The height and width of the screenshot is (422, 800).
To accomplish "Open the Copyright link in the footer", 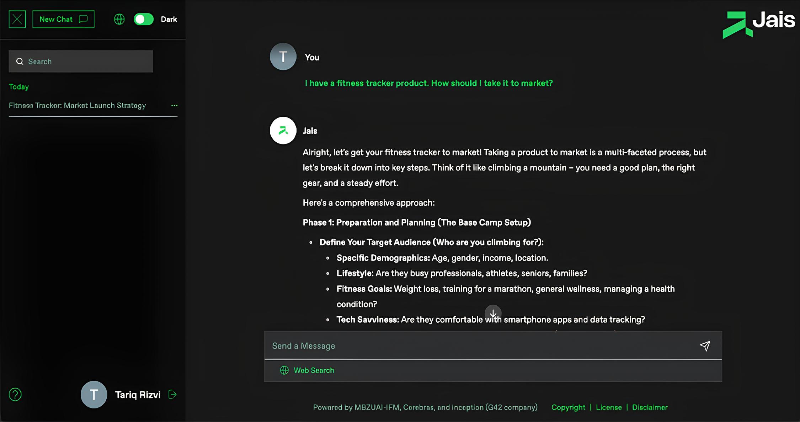I will coord(568,407).
